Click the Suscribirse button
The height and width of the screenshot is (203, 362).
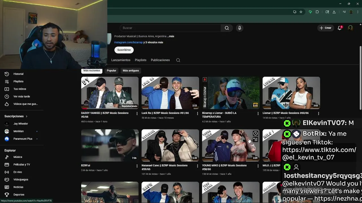pos(124,50)
